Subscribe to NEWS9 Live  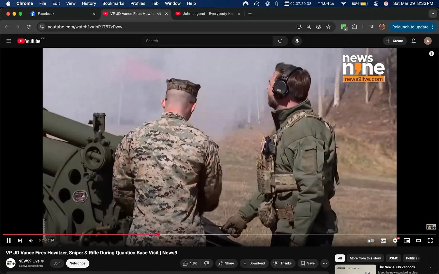77,263
